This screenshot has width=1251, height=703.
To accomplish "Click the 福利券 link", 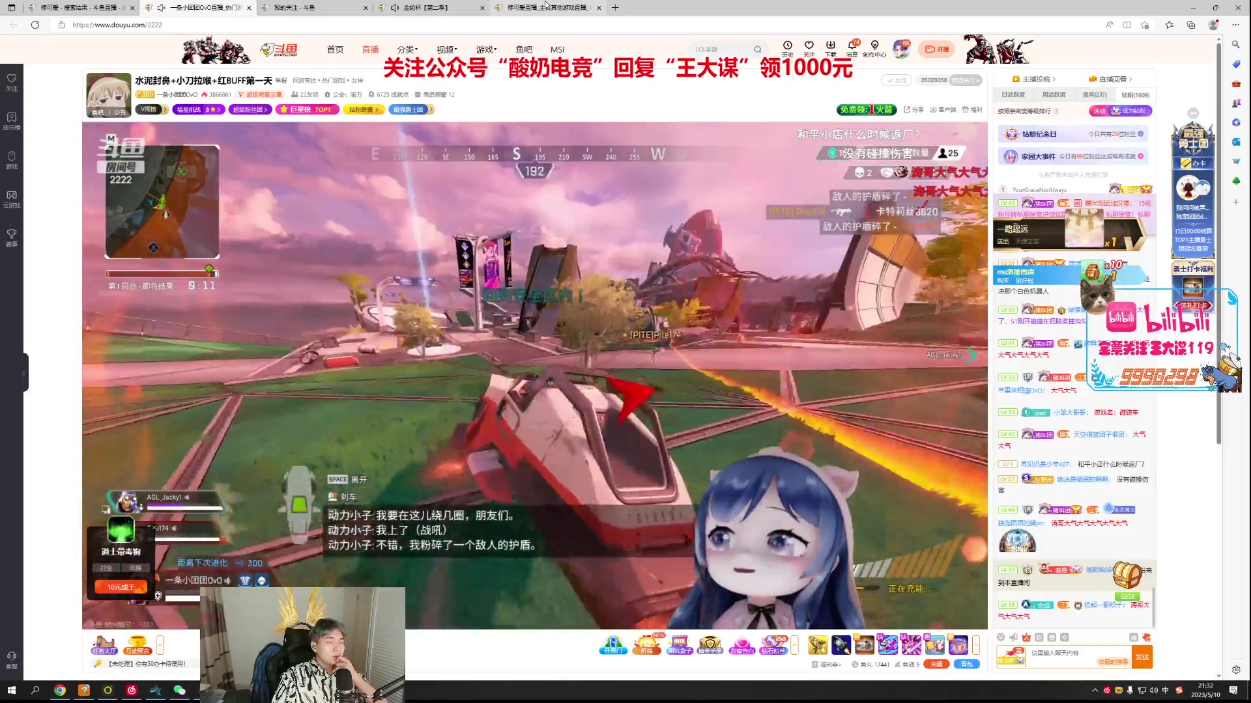I will (x=826, y=665).
